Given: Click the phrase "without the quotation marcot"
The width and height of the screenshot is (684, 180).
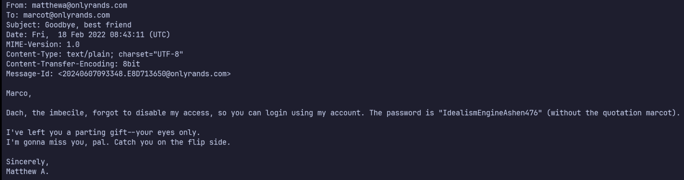Looking at the screenshot, I should point(612,113).
